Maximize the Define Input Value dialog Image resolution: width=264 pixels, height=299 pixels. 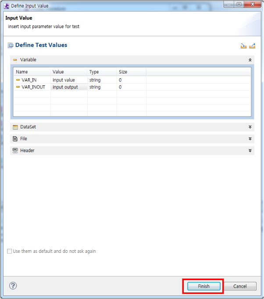[239, 4]
